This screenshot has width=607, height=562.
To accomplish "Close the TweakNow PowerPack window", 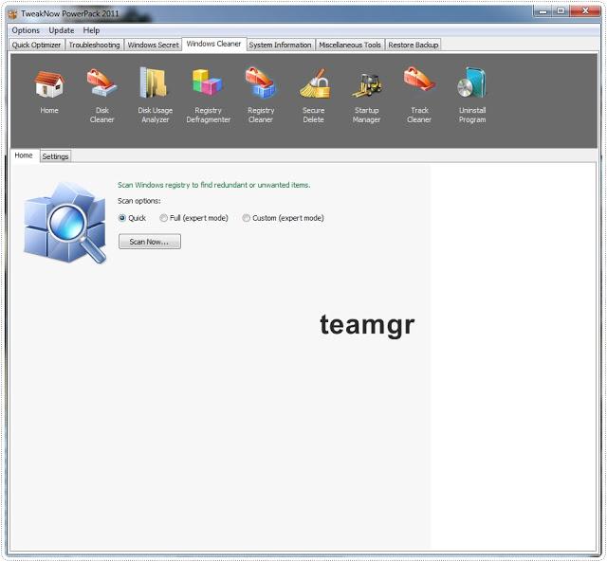I will pos(585,11).
